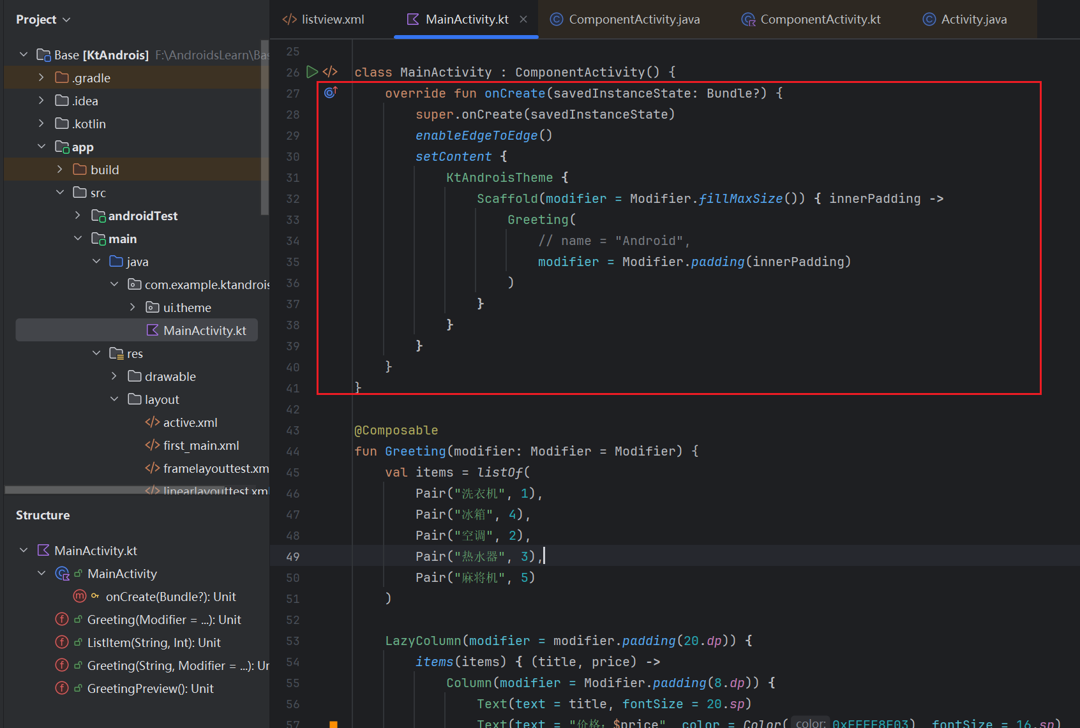Click the Kotlin file icon beside MainActivity.kt in Structure
Screen dimensions: 1080x728
43,550
